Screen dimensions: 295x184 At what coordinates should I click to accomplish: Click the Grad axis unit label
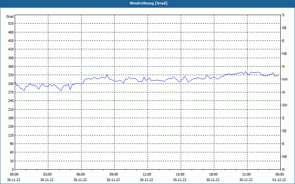coord(10,17)
